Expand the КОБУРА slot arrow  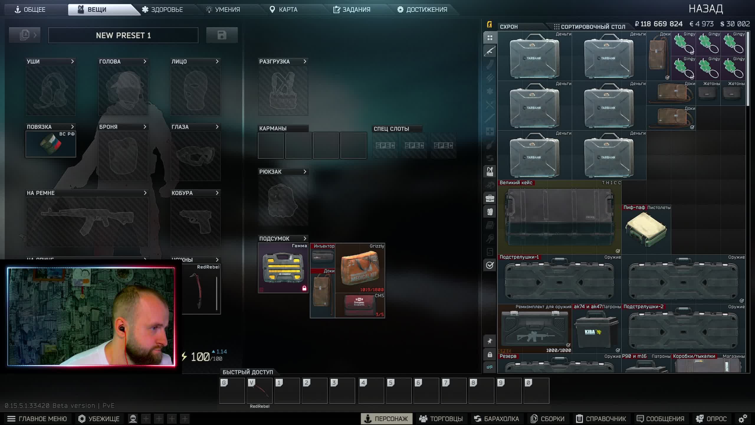[x=217, y=193]
